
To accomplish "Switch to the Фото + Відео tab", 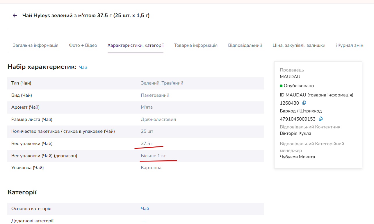I will pyautogui.click(x=83, y=45).
